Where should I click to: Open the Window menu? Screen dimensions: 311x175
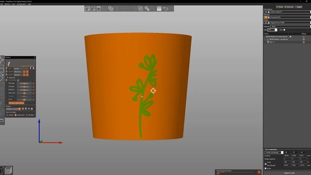pyautogui.click(x=8, y=4)
